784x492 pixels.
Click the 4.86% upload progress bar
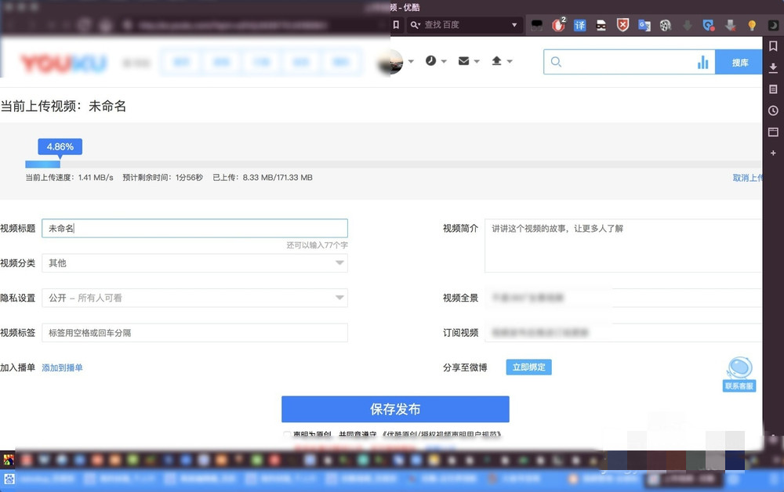[60, 147]
